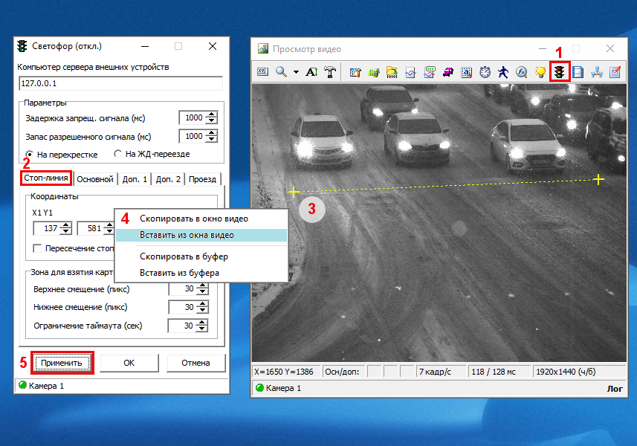Enable the "Пересечение стоп" checkbox
Image resolution: width=637 pixels, height=446 pixels.
point(37,248)
